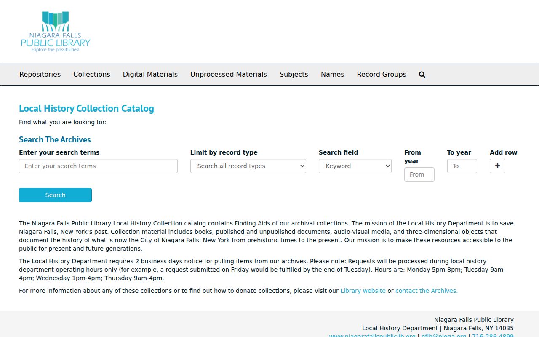Click the To year input box
This screenshot has width=539, height=337.
462,166
